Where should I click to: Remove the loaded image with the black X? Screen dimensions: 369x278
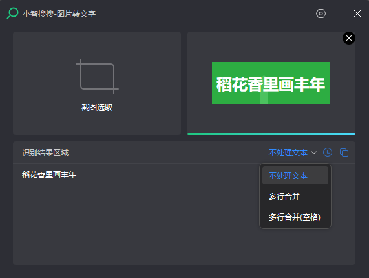(349, 38)
